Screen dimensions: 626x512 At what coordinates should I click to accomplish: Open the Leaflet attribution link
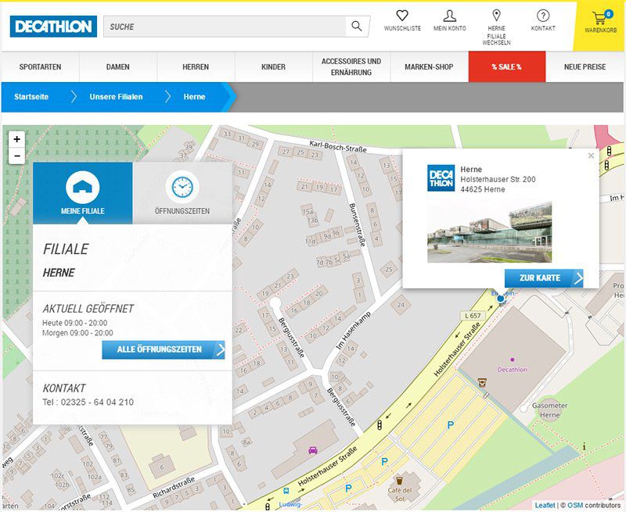[x=545, y=505]
